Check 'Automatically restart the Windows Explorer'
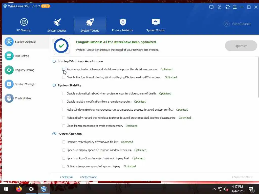 click(x=64, y=118)
